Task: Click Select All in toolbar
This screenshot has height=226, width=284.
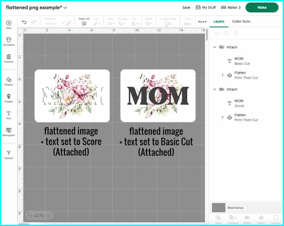Action: coord(84,21)
